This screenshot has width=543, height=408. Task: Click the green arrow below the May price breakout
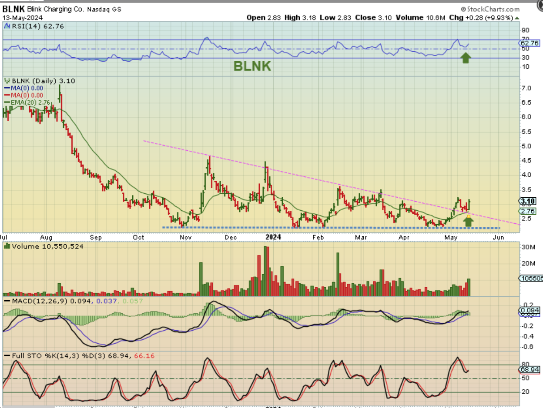pos(468,222)
